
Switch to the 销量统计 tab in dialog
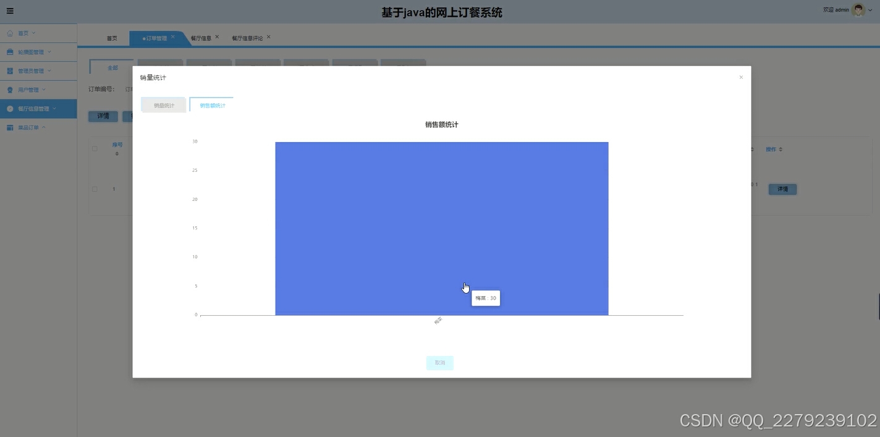coord(163,105)
